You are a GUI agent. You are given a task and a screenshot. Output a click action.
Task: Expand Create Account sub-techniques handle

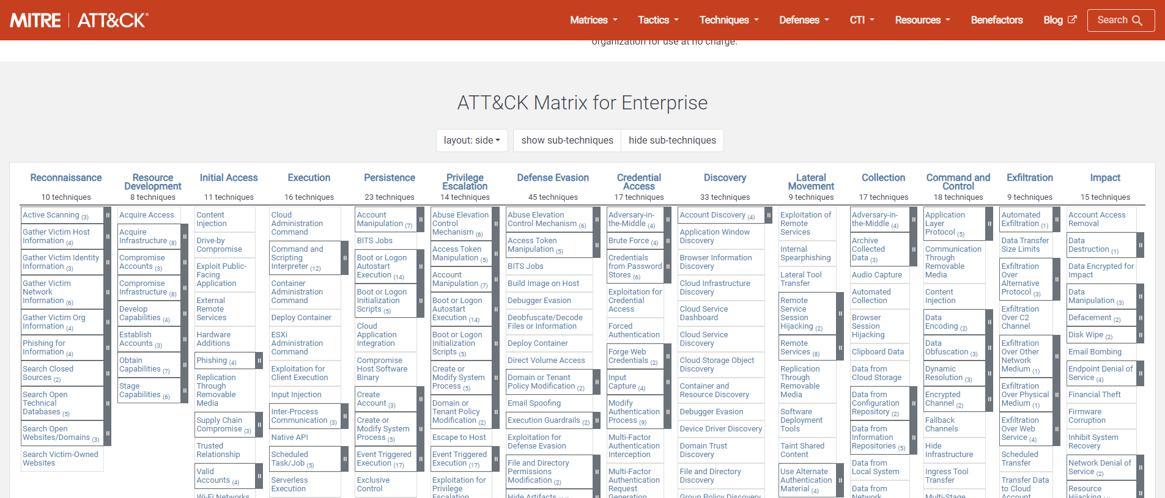coord(421,399)
